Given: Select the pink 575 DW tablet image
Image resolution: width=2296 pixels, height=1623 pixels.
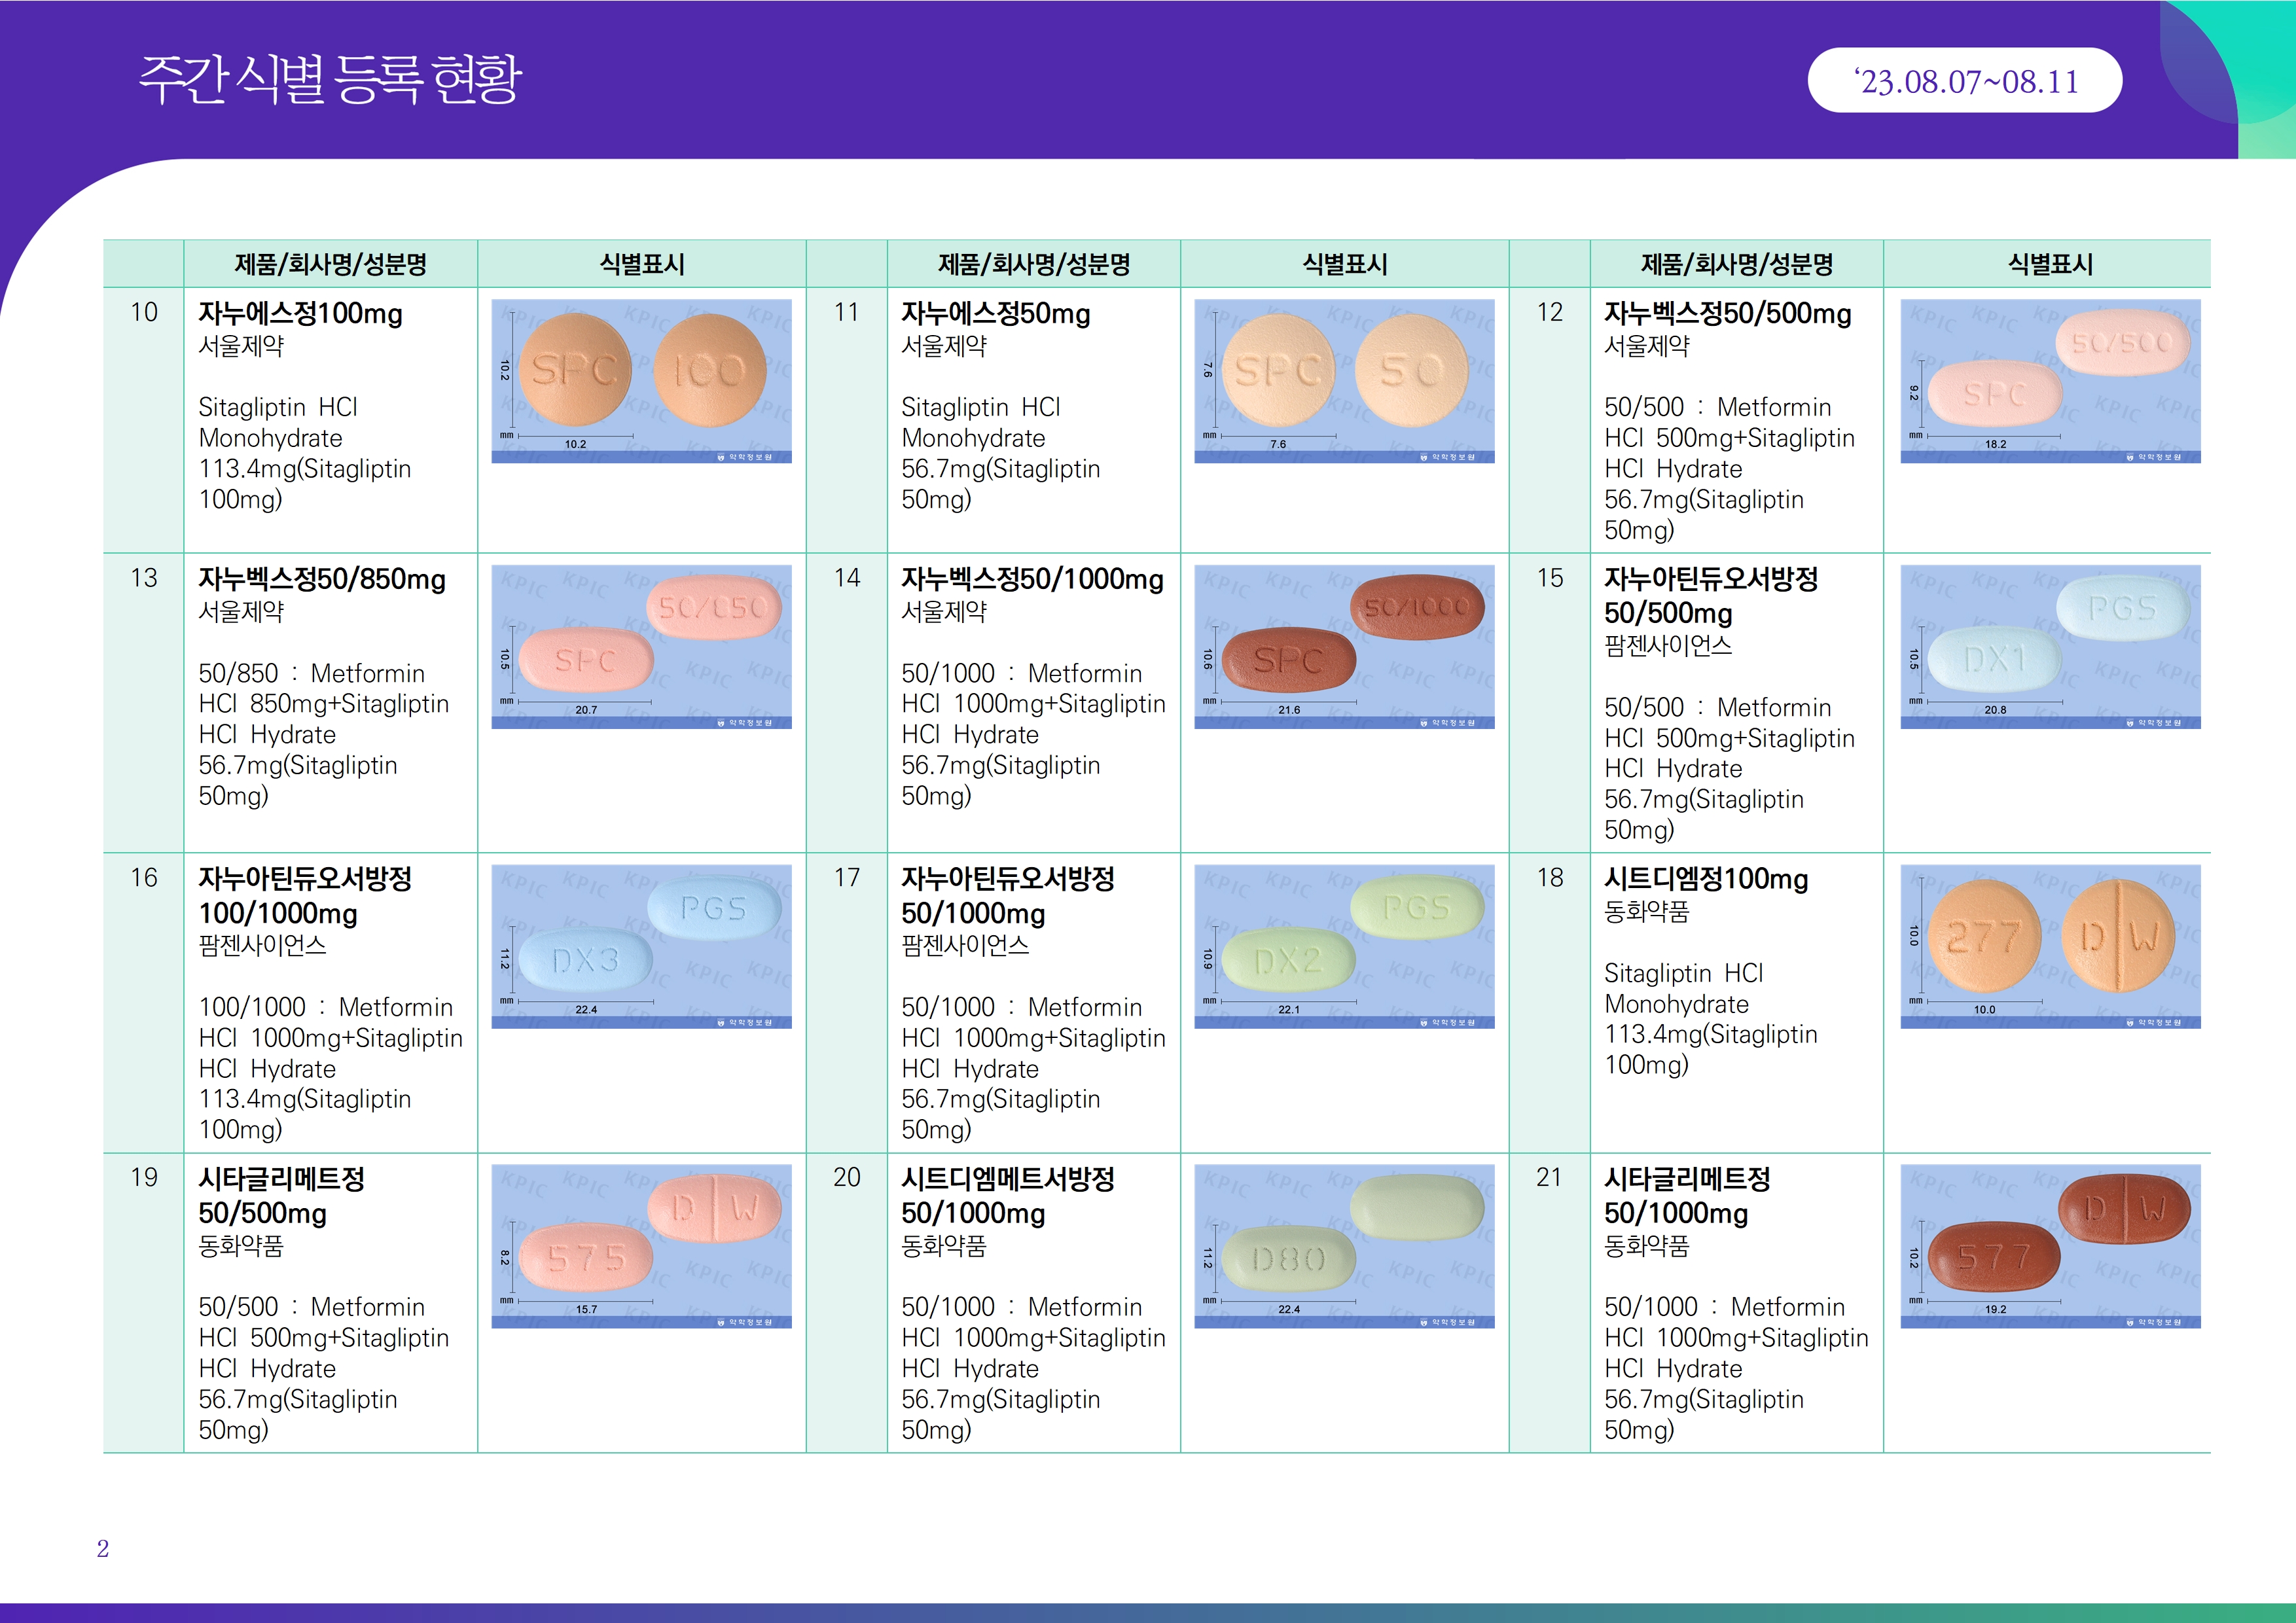Looking at the screenshot, I should point(641,1246).
